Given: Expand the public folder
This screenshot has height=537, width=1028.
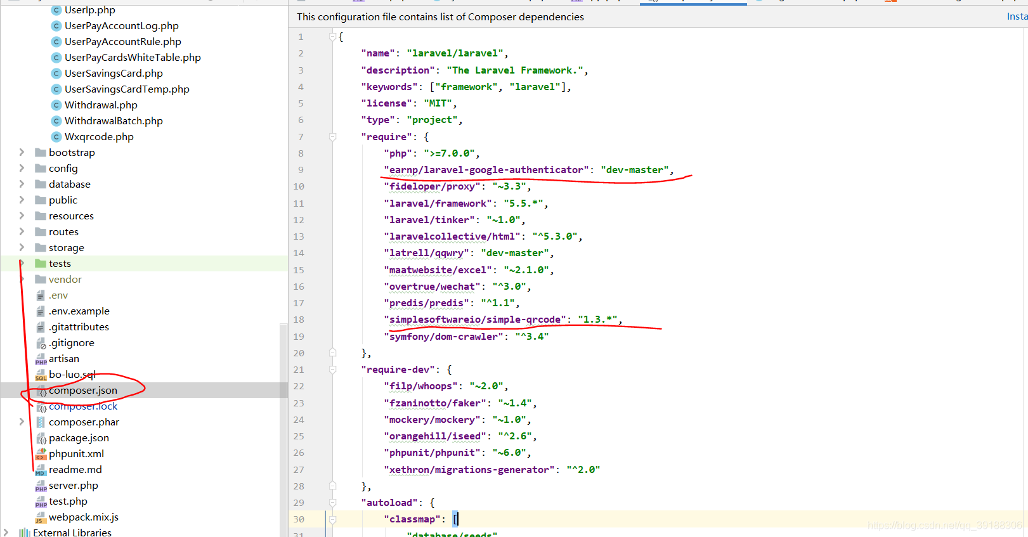Looking at the screenshot, I should tap(22, 200).
